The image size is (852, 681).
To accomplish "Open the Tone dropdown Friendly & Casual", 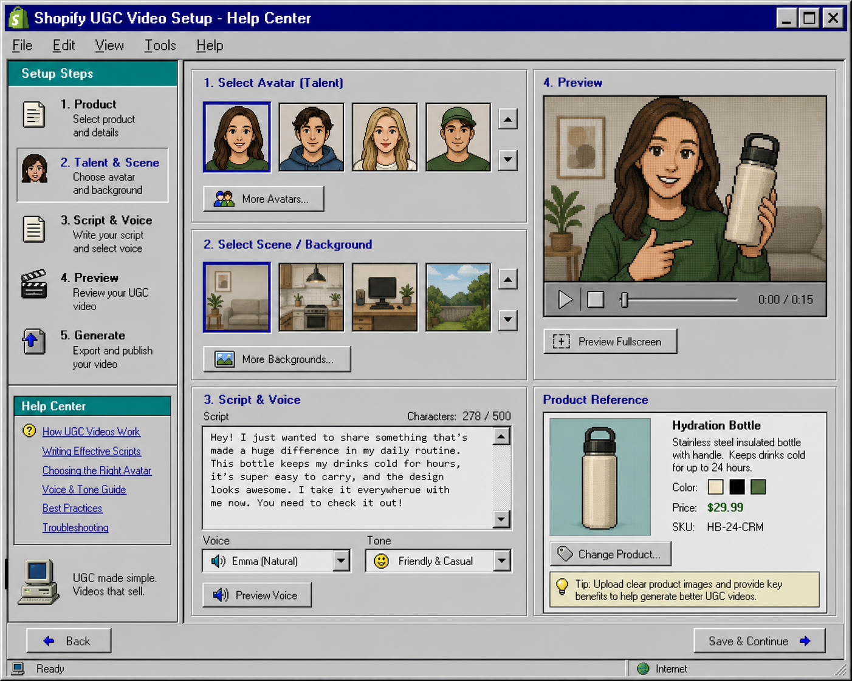I will pos(438,561).
